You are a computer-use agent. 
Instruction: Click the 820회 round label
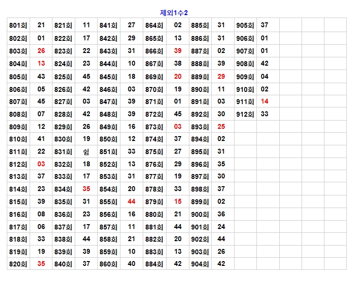click(18, 264)
